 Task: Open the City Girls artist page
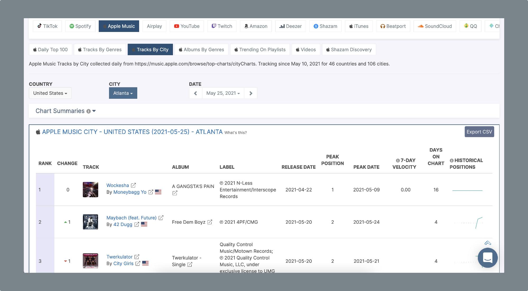[123, 264]
